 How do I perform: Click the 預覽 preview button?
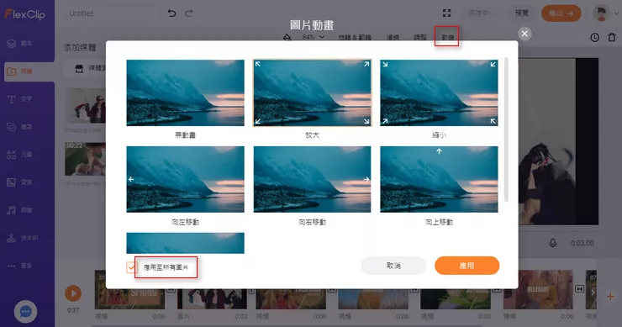pyautogui.click(x=521, y=13)
